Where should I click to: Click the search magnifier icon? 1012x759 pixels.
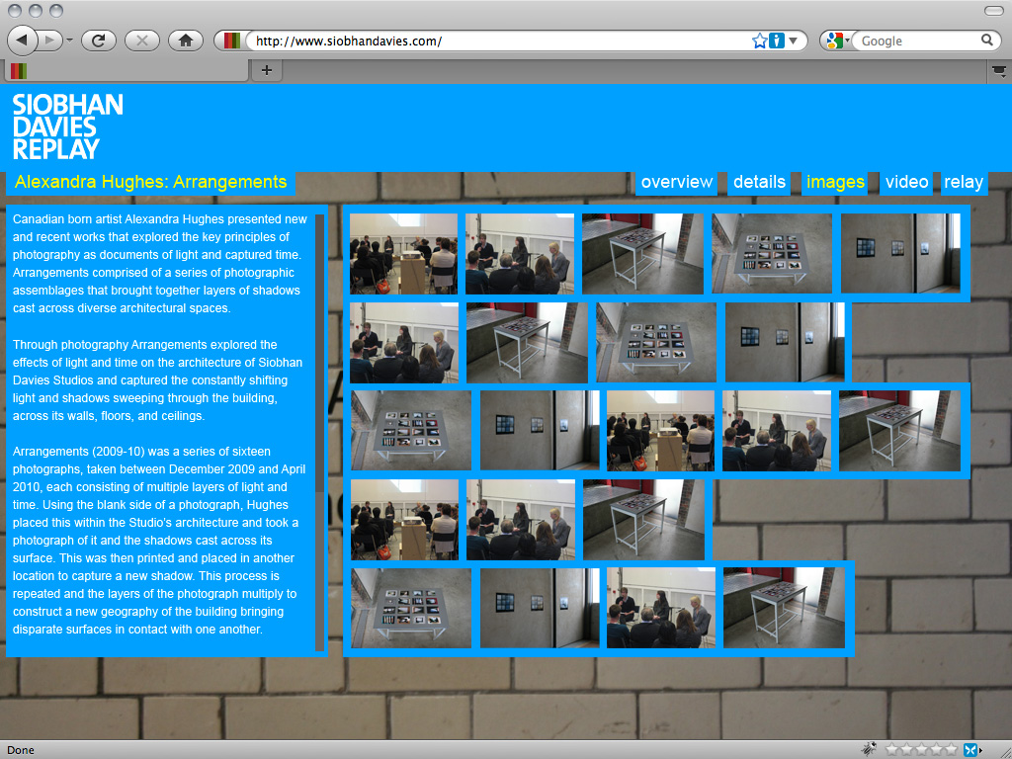pyautogui.click(x=986, y=41)
